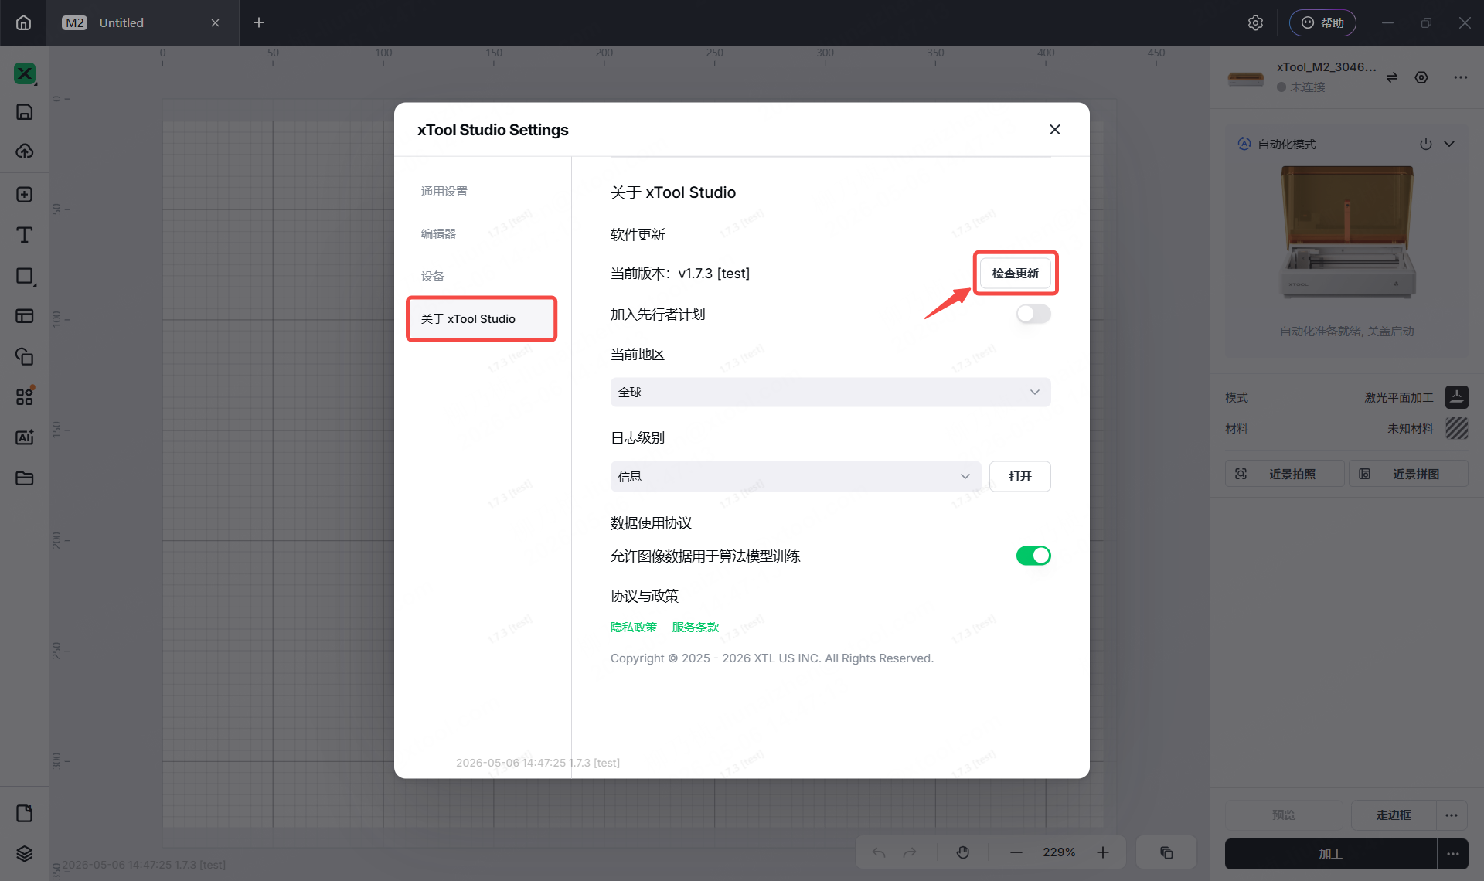
Task: Select the hand pan tool
Action: coord(963,852)
